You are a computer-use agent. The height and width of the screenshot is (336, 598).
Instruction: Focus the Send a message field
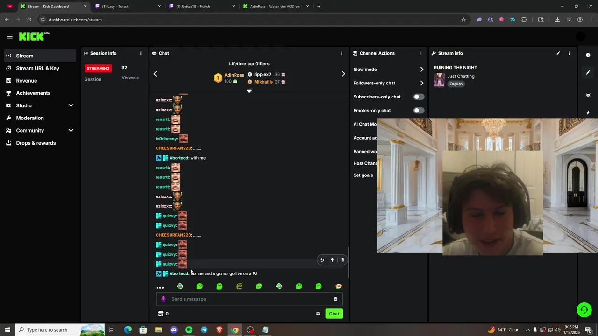coord(249,299)
